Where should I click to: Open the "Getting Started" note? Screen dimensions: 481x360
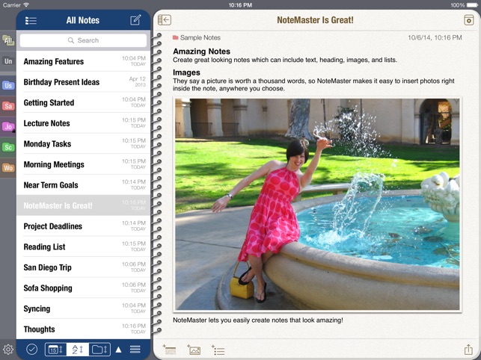[x=83, y=102]
